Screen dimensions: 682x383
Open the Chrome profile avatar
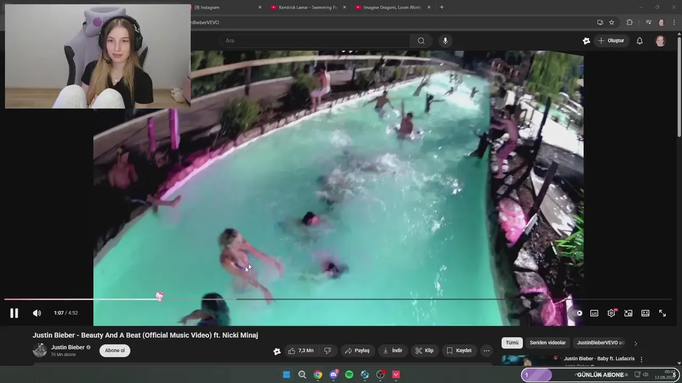tap(661, 22)
